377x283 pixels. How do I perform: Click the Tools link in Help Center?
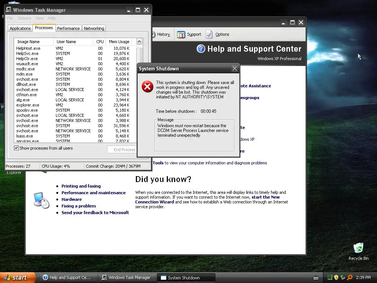click(x=158, y=163)
